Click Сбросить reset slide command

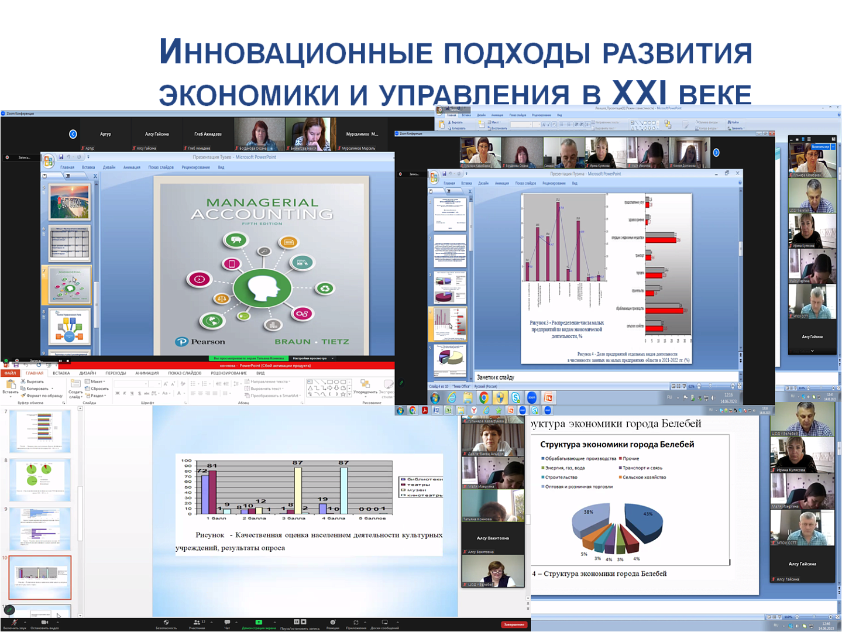(x=96, y=389)
